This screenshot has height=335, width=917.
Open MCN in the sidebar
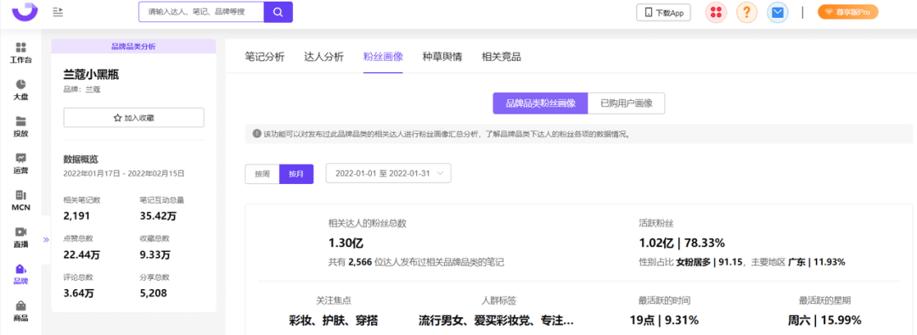click(x=20, y=200)
